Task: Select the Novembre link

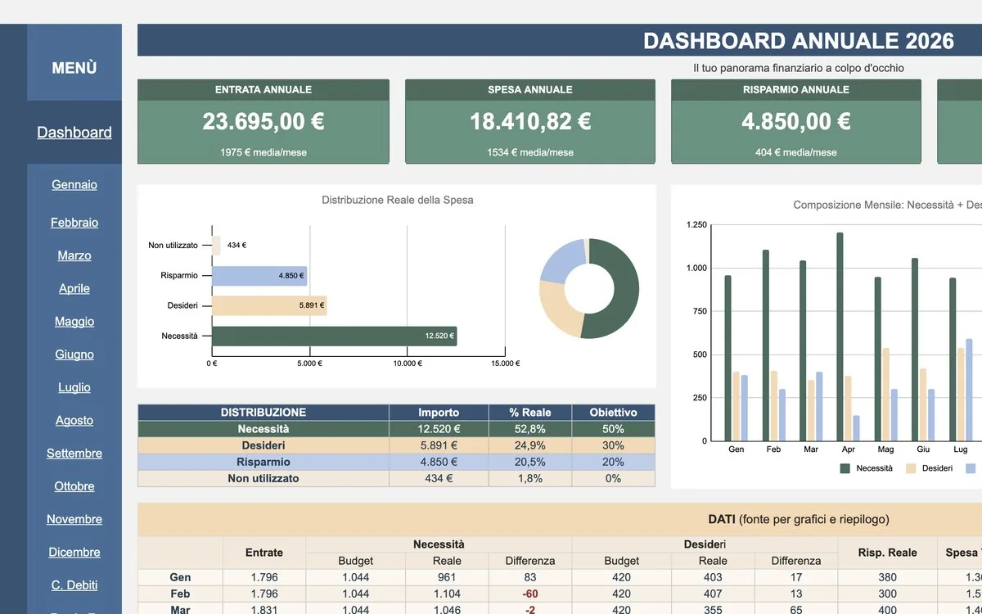Action: [74, 519]
